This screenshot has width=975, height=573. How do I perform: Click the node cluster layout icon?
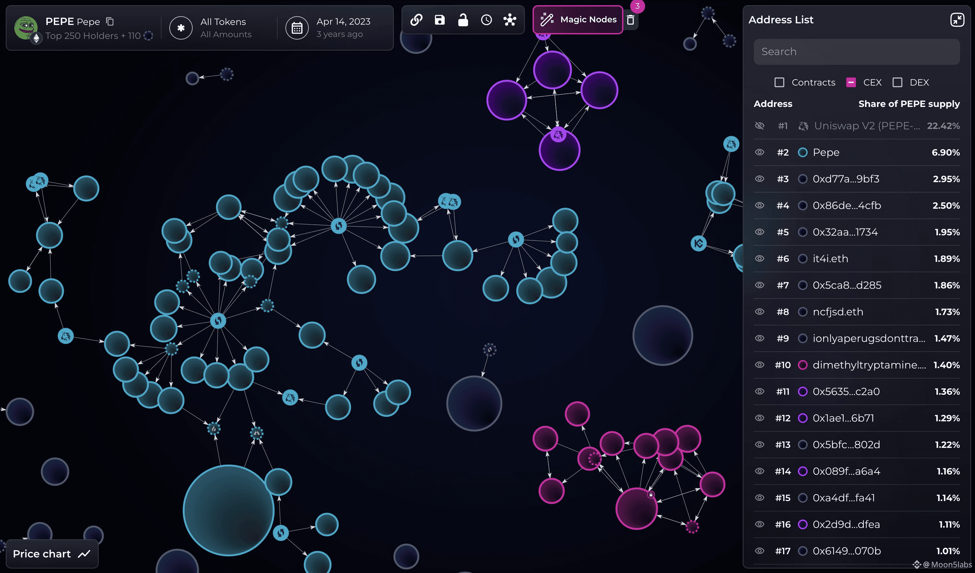pos(510,20)
